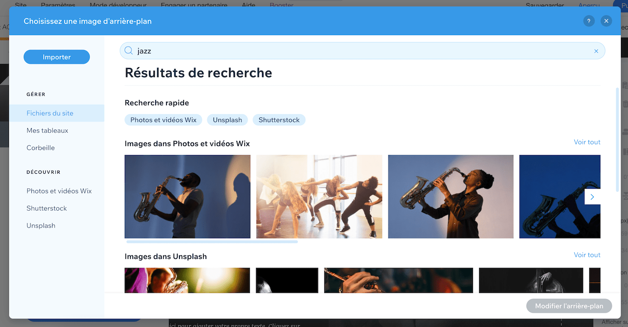Clear the jazz search field
The width and height of the screenshot is (628, 327).
click(x=596, y=51)
